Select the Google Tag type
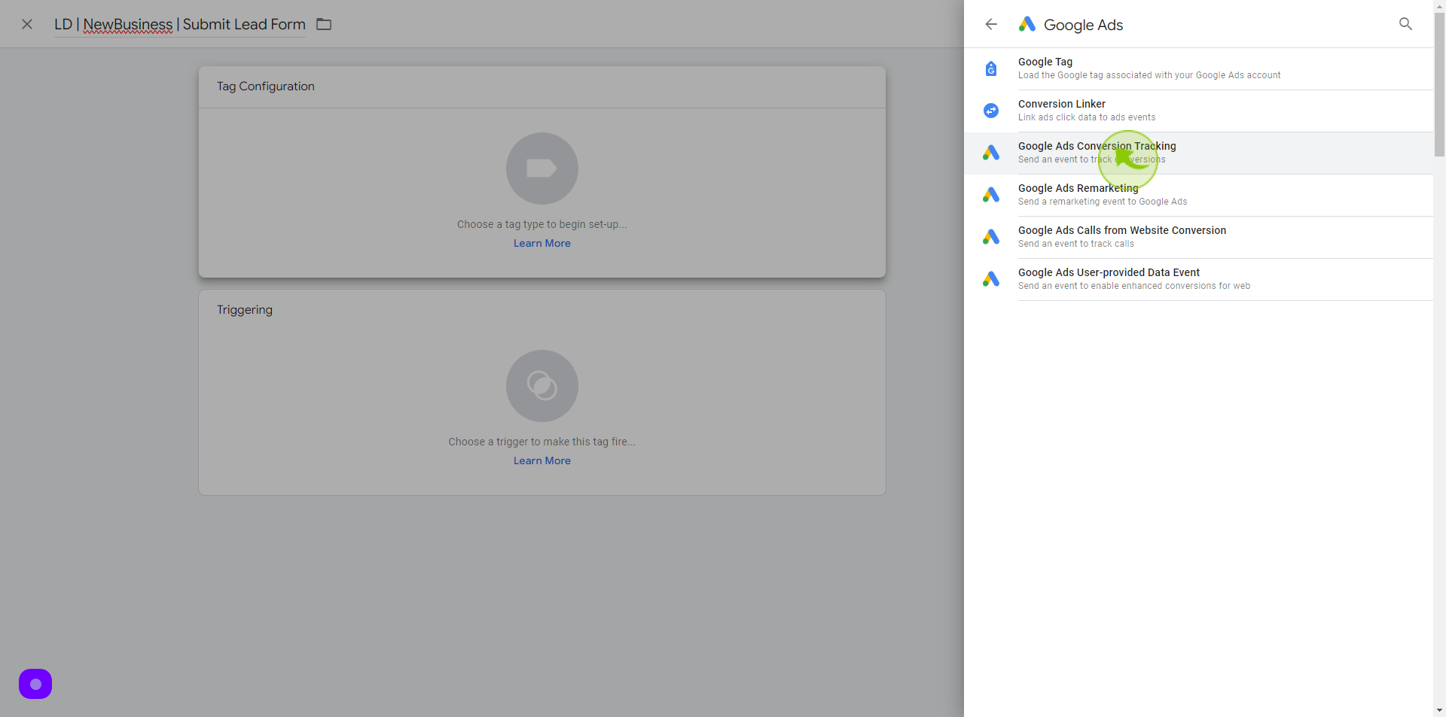Screen dimensions: 1446x717 pyautogui.click(x=1198, y=68)
